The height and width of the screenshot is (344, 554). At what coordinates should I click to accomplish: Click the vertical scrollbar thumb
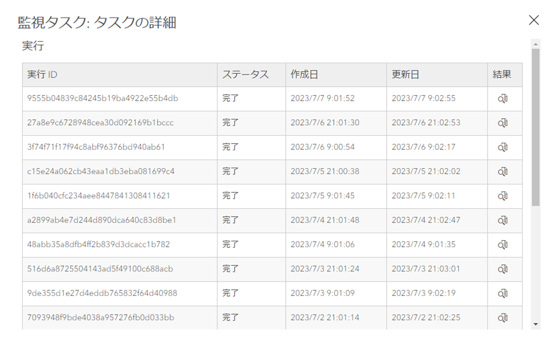[x=535, y=125]
